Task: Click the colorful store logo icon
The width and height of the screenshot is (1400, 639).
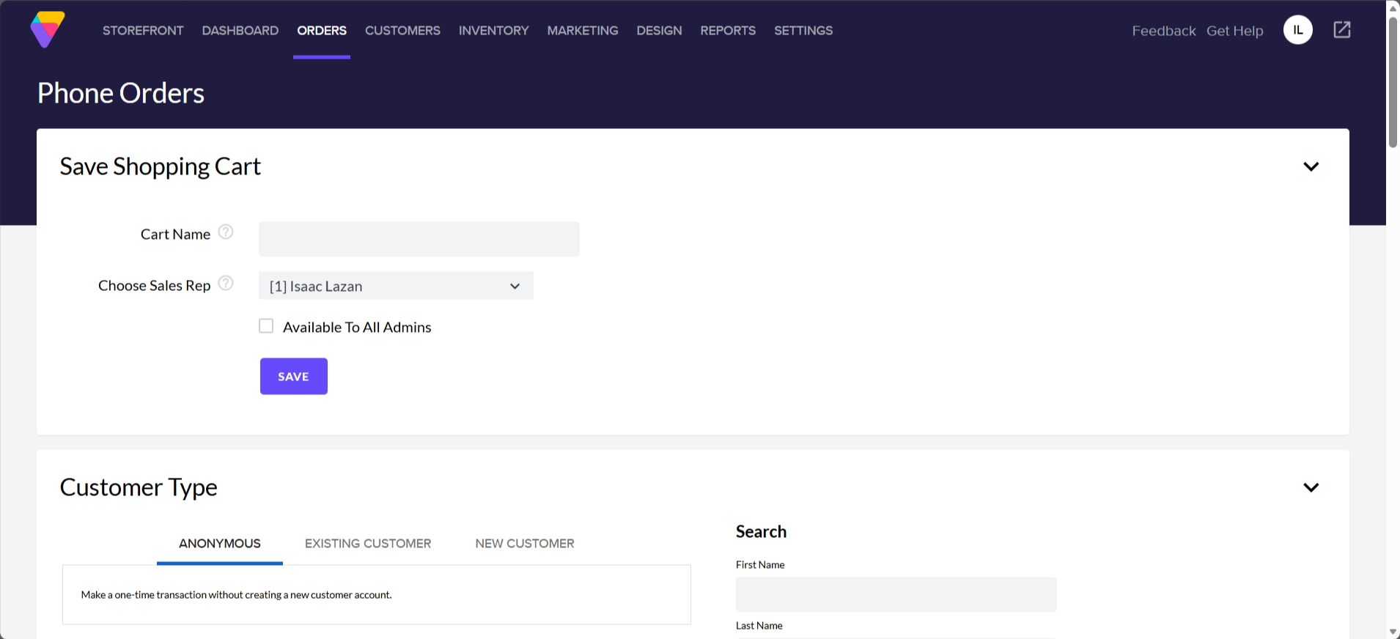Action: click(48, 29)
